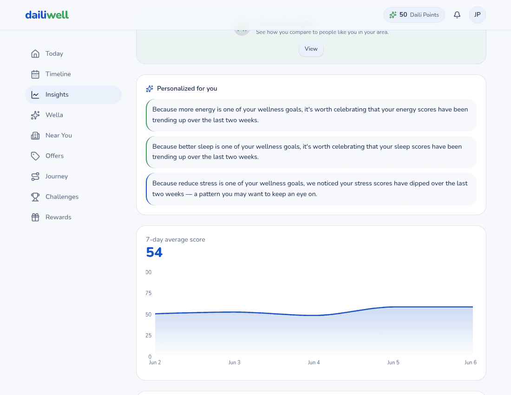The width and height of the screenshot is (511, 395).
Task: Click the 25 y-axis label
Action: pyautogui.click(x=148, y=336)
